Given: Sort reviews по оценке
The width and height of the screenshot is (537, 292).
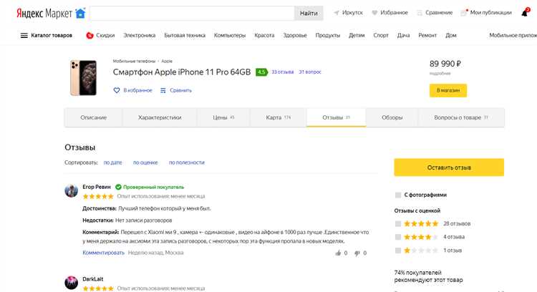Looking at the screenshot, I should click(x=145, y=162).
